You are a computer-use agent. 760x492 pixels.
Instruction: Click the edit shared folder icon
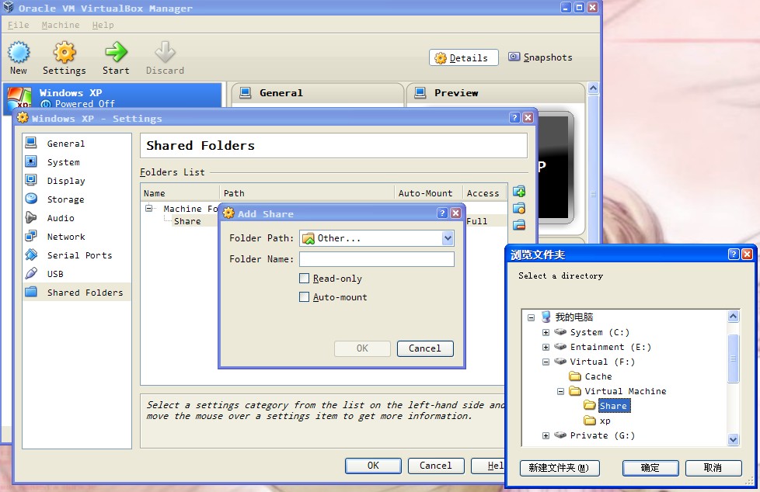coord(519,208)
